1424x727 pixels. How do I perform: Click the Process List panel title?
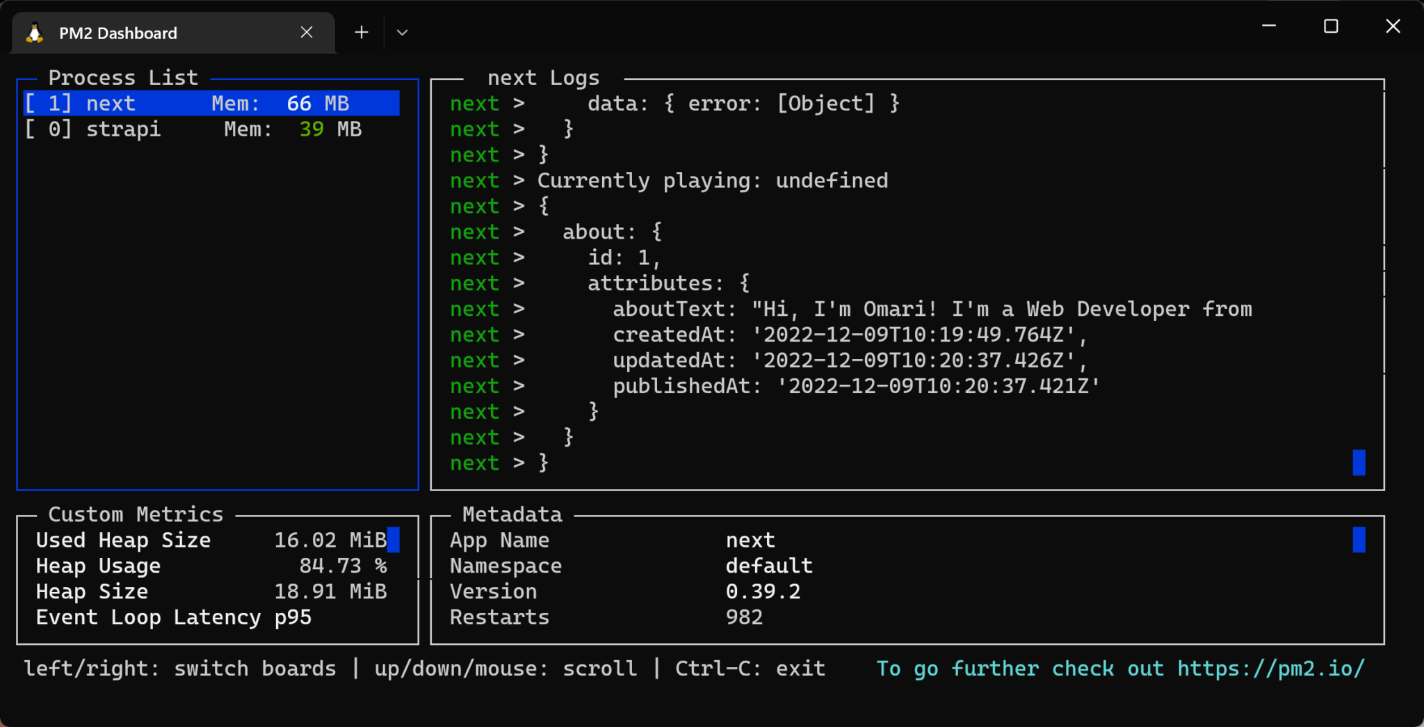pyautogui.click(x=123, y=77)
